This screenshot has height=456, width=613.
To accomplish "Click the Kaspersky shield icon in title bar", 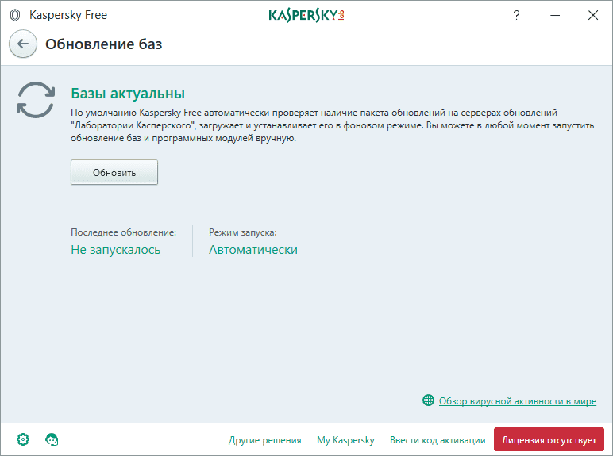I will pos(14,15).
